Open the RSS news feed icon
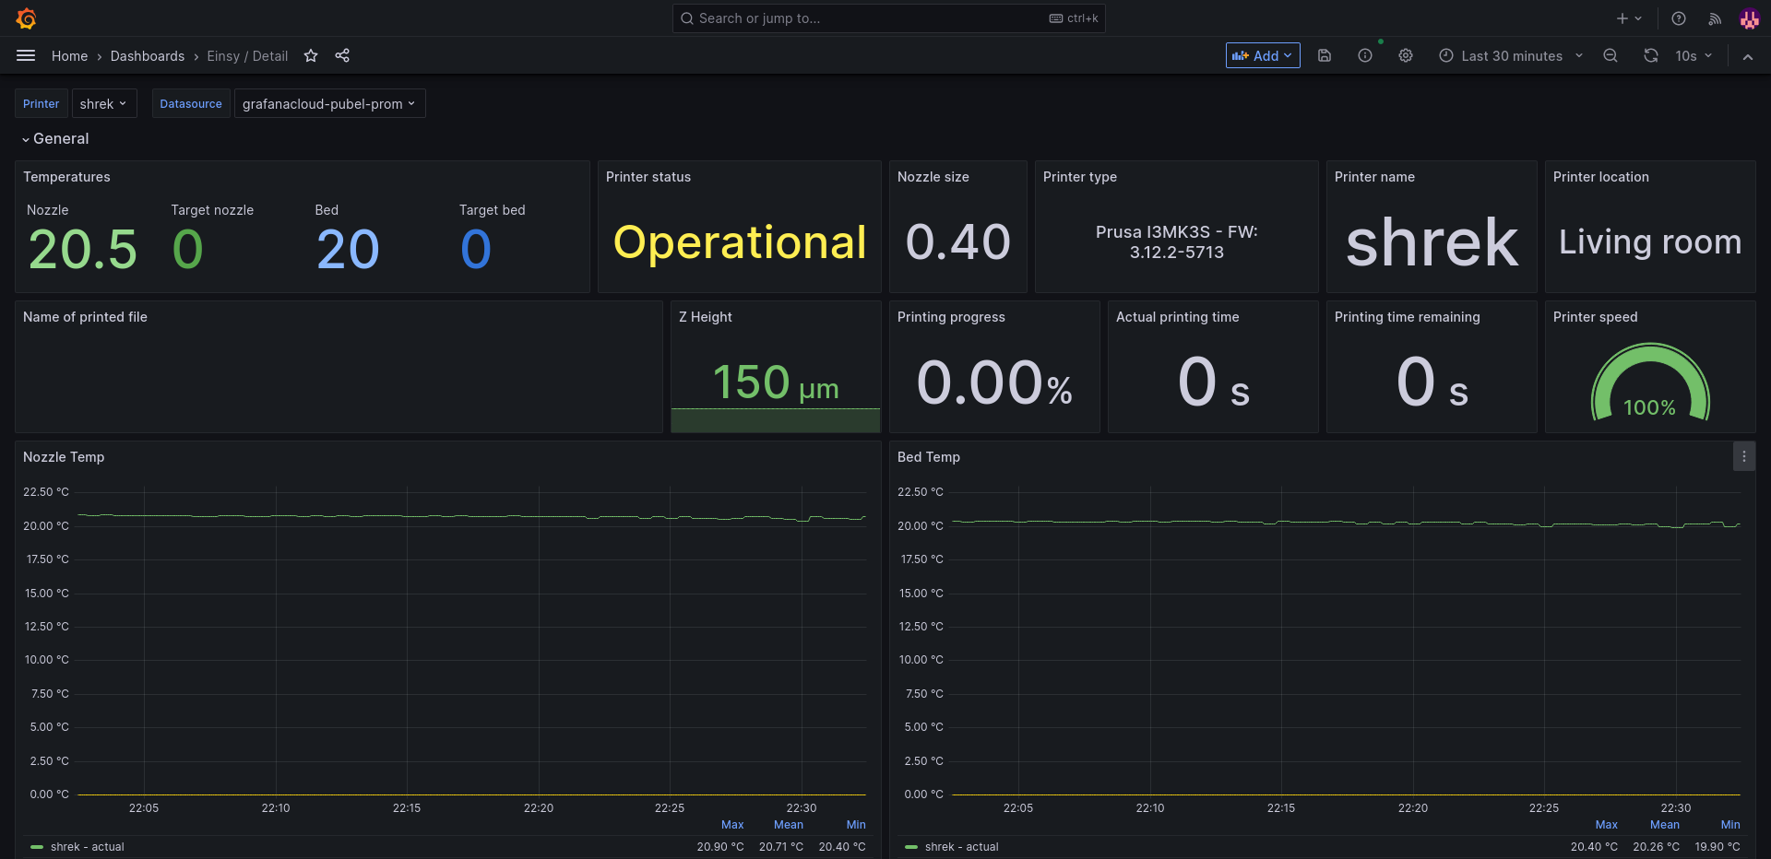Viewport: 1771px width, 859px height. click(x=1715, y=18)
